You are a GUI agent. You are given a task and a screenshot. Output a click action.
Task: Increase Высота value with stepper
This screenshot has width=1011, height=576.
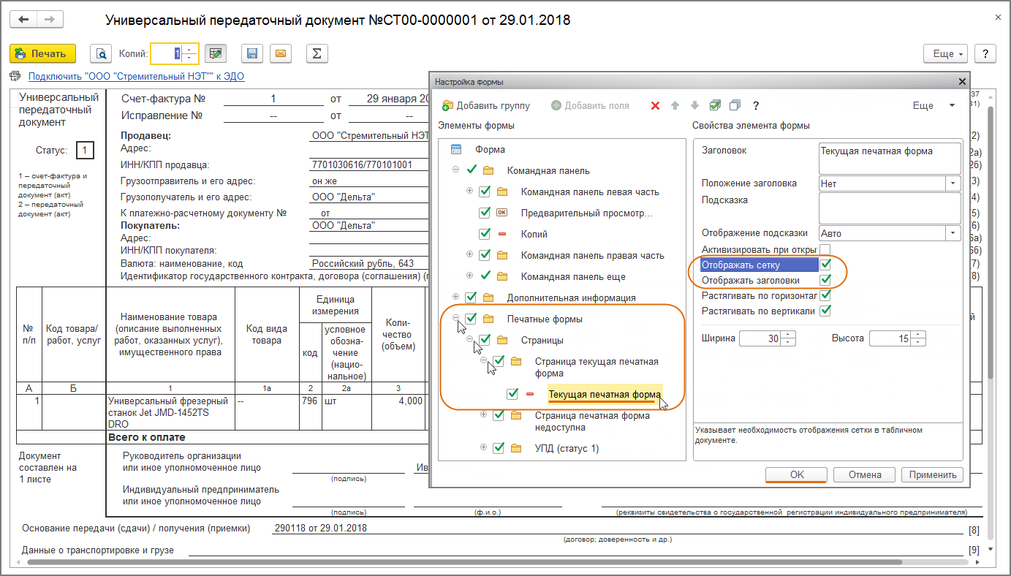coord(919,335)
